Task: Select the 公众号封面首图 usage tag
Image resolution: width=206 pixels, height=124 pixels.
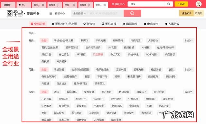Action: pos(80,69)
